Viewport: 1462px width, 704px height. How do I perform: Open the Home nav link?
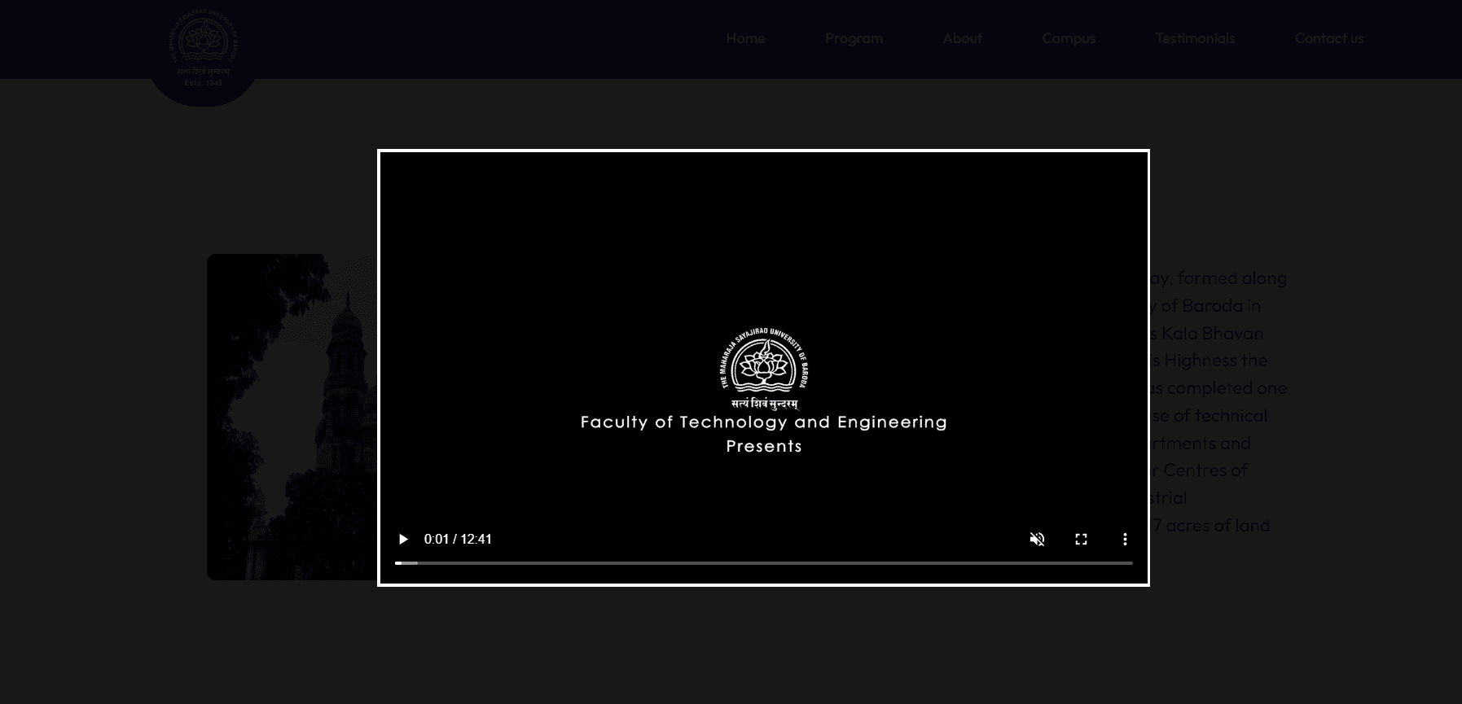745,38
